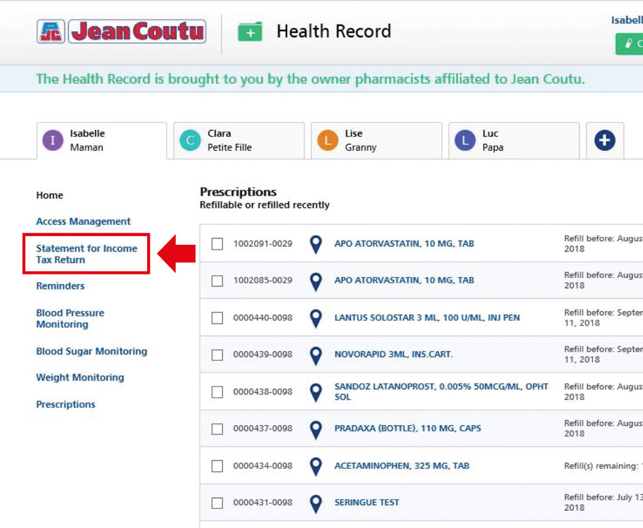This screenshot has width=643, height=528.
Task: Click location pin beside Seringue Test
Action: tap(316, 504)
